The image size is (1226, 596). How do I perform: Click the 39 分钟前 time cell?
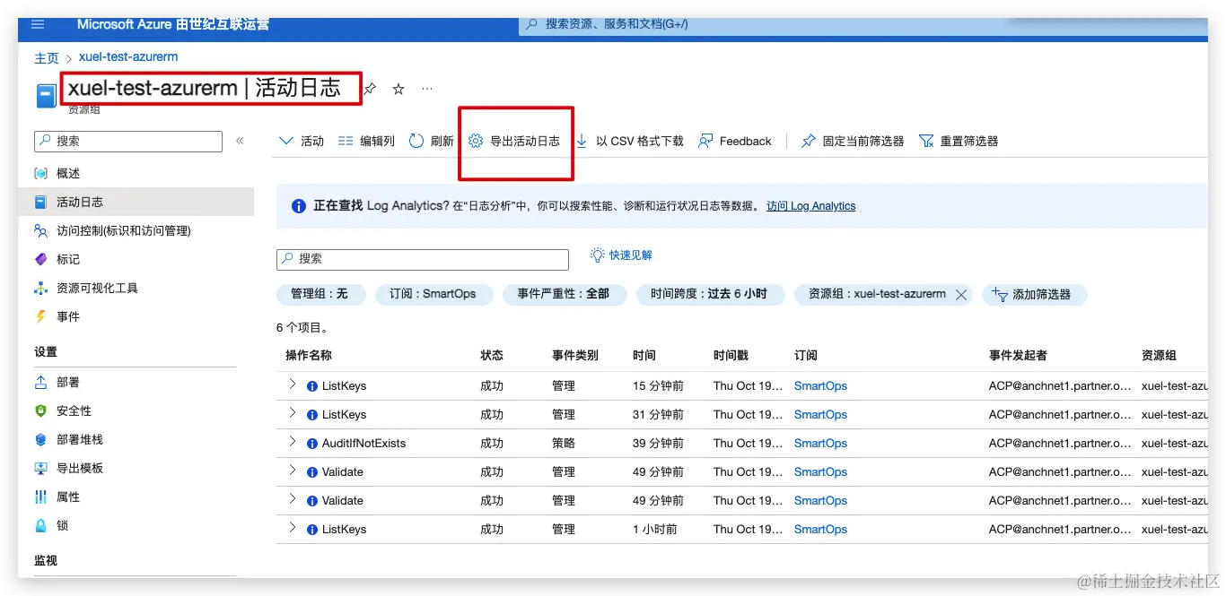coord(658,443)
